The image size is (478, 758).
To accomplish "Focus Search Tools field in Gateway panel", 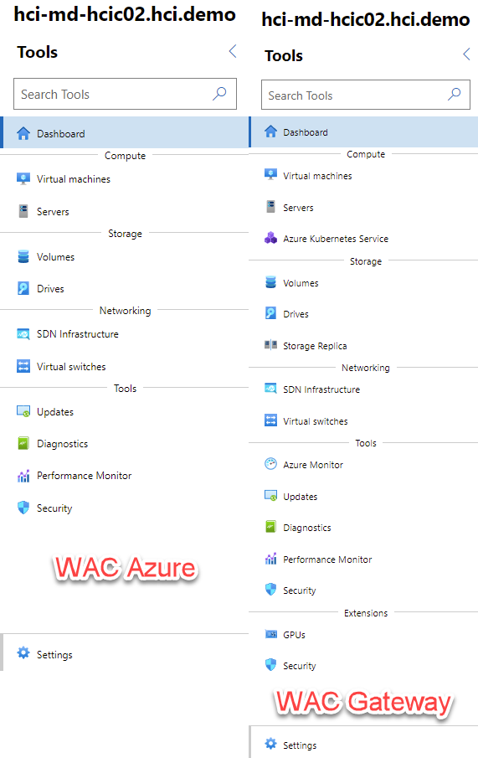I will click(365, 95).
